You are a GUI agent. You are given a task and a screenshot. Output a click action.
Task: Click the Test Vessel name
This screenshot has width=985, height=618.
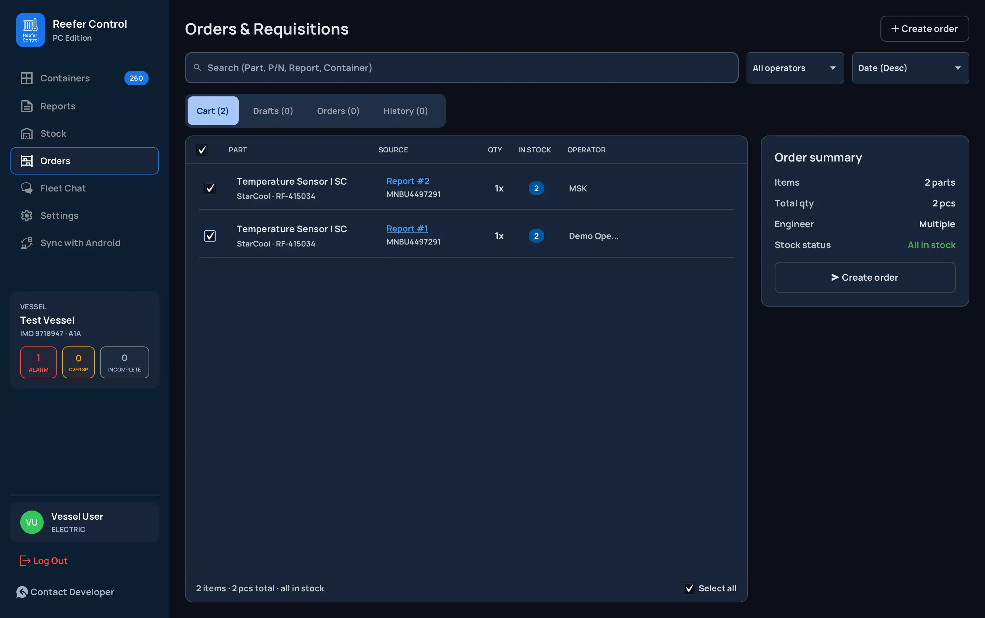tap(48, 320)
